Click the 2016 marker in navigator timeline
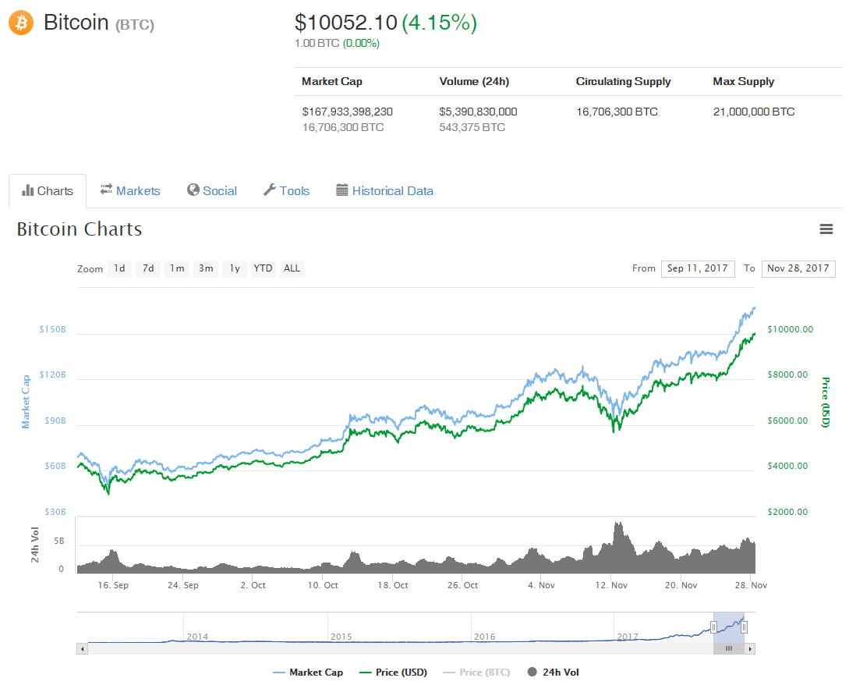 coord(485,637)
